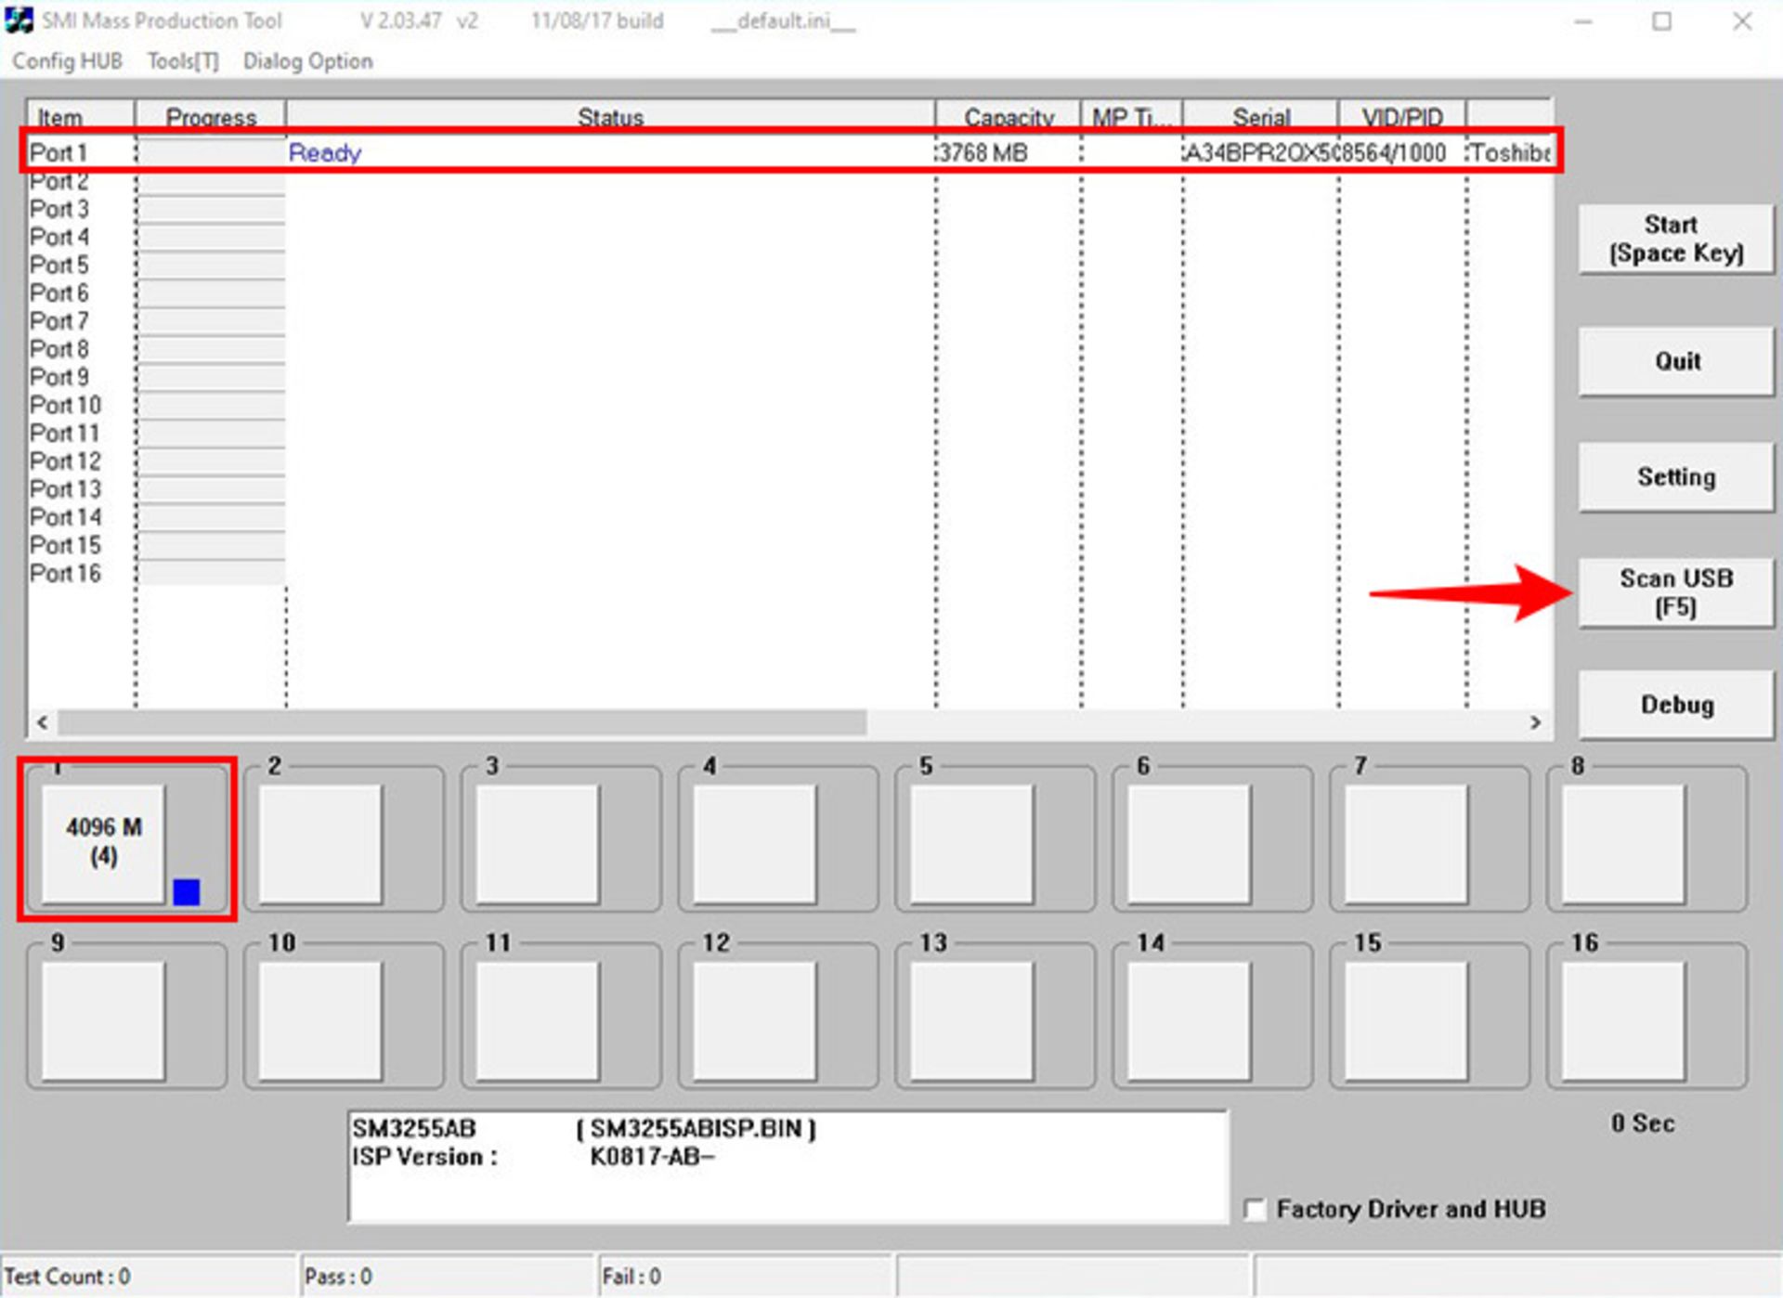Select the empty port slot 12 box
The width and height of the screenshot is (1783, 1298).
pos(755,1019)
